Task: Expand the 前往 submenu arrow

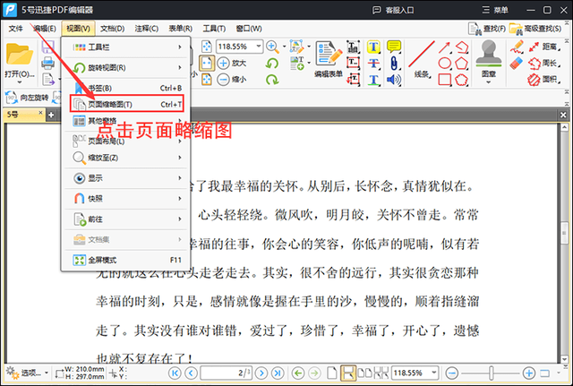Action: click(180, 219)
